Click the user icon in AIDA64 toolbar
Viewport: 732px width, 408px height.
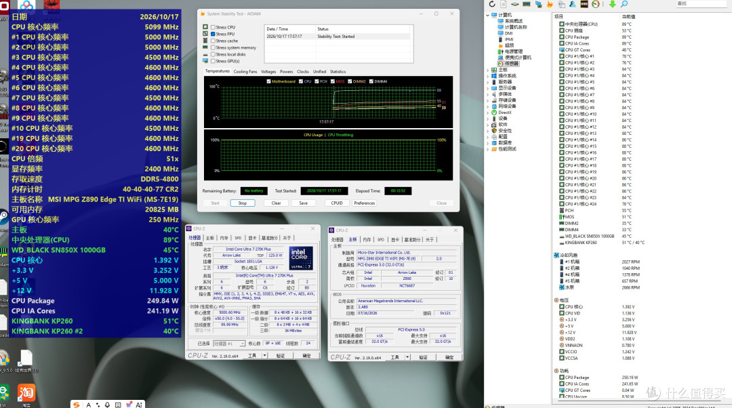point(572,4)
